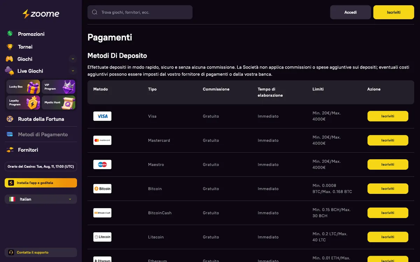
Task: Click the header Iscriviti button
Action: [394, 12]
